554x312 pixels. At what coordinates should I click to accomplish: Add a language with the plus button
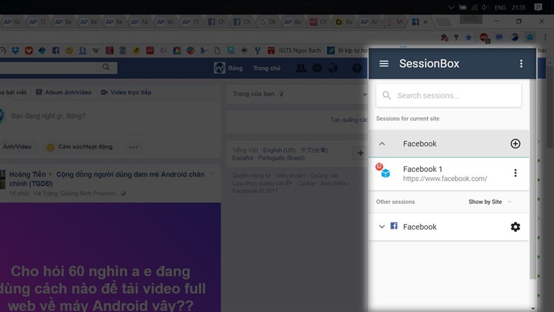(360, 153)
